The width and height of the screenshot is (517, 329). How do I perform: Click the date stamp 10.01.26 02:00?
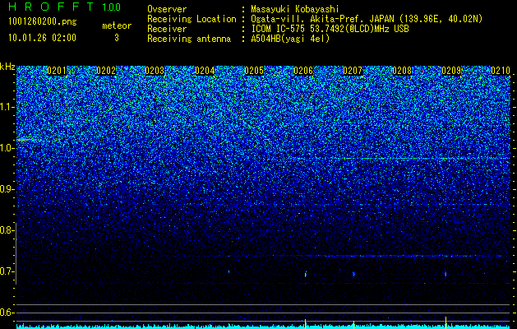[x=42, y=38]
